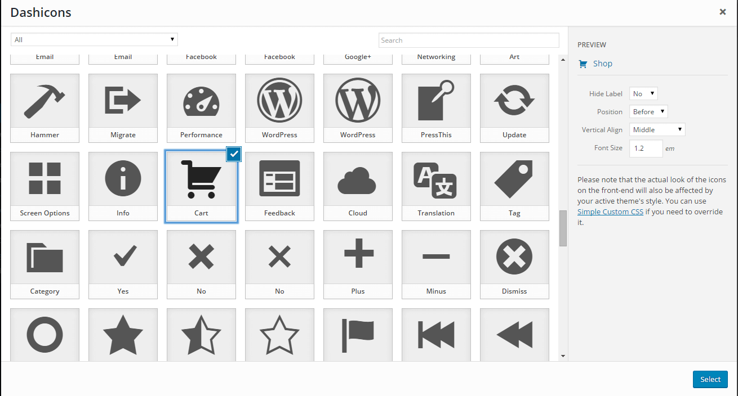The height and width of the screenshot is (396, 738).
Task: Open the Hide Label dropdown
Action: (x=644, y=94)
